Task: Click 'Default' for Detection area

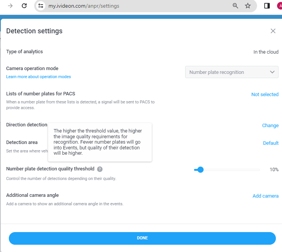Action: click(x=271, y=143)
